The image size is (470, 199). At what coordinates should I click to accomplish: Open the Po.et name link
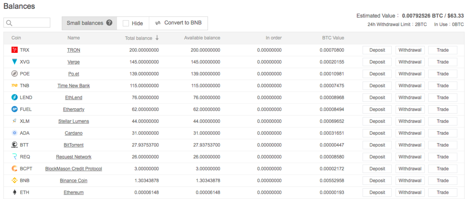click(74, 74)
